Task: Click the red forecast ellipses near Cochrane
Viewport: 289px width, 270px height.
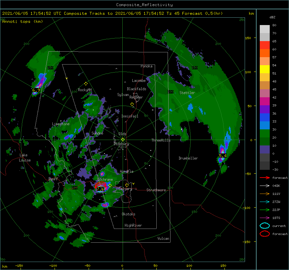Action: click(101, 185)
